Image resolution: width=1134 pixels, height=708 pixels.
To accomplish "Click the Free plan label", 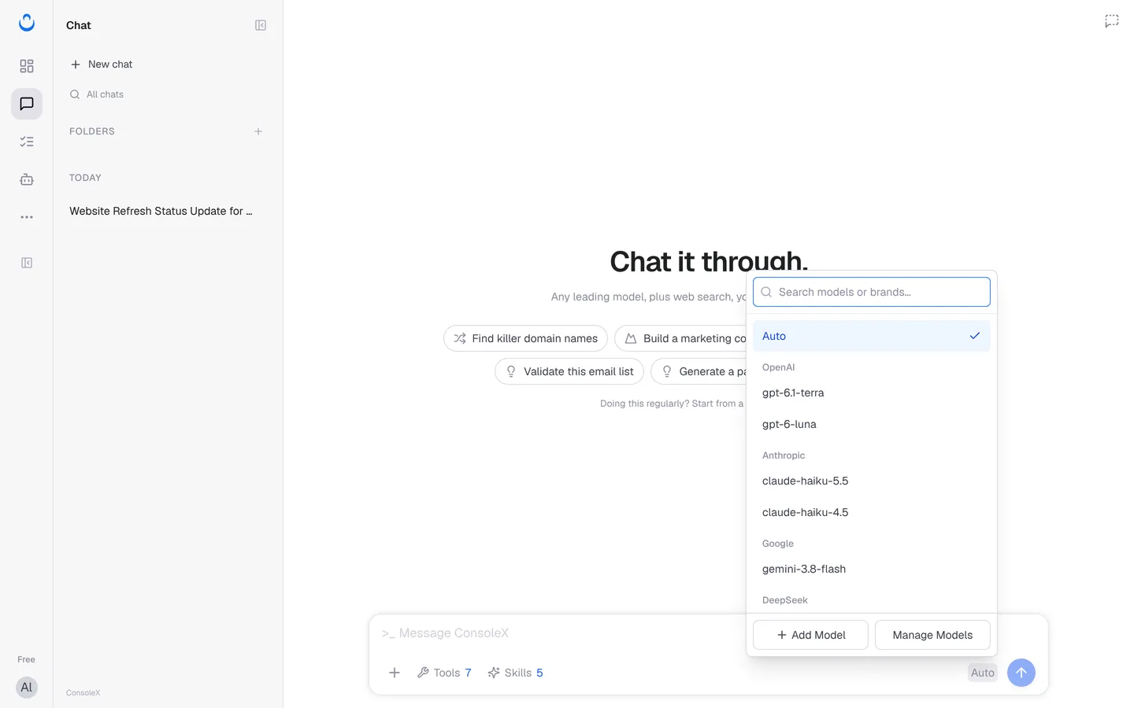I will click(27, 659).
